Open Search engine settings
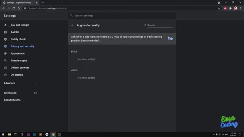 click(19, 61)
